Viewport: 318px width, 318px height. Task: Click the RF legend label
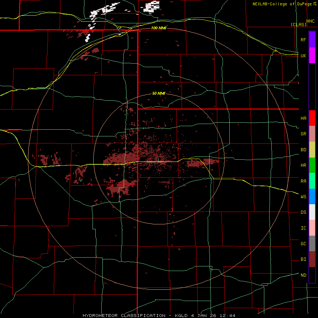click(303, 40)
